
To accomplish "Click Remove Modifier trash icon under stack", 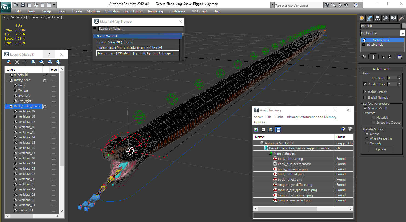I will click(390, 57).
